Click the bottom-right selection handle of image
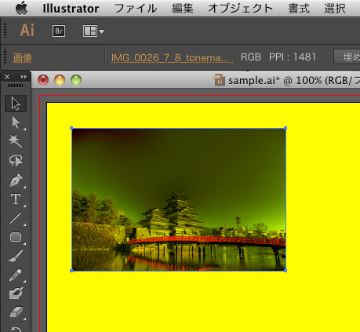The image size is (360, 332). click(x=285, y=271)
